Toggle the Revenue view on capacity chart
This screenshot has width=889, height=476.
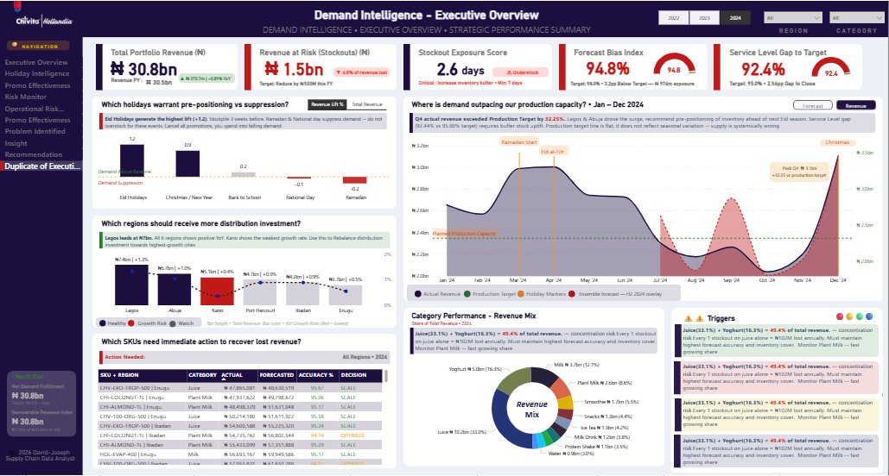855,106
